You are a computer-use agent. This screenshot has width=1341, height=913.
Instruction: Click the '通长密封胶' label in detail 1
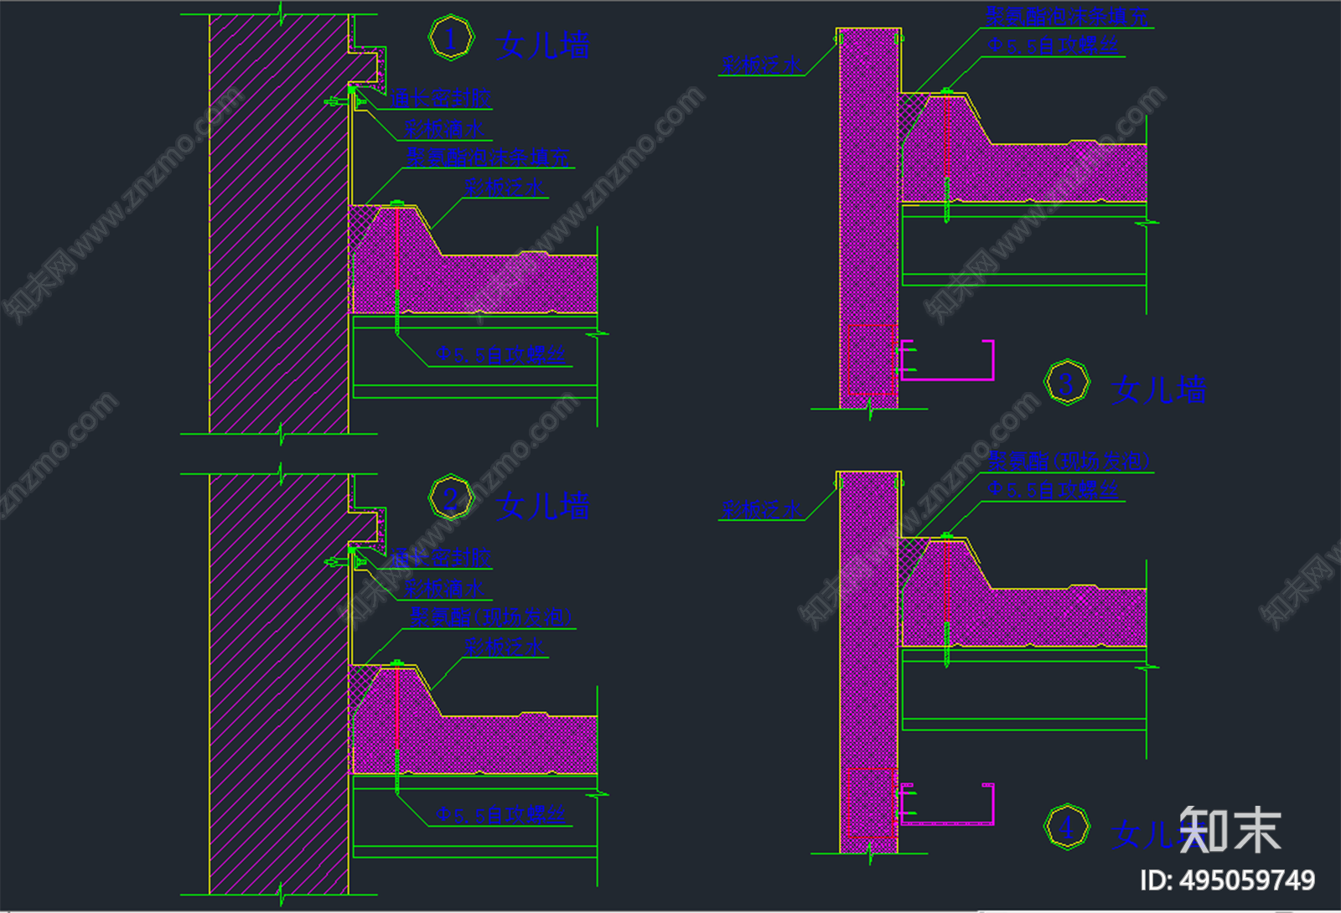pos(441,98)
